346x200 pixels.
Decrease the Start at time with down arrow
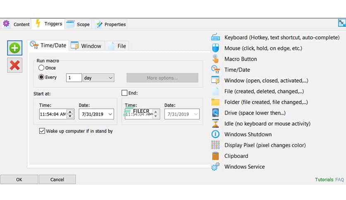(70, 116)
